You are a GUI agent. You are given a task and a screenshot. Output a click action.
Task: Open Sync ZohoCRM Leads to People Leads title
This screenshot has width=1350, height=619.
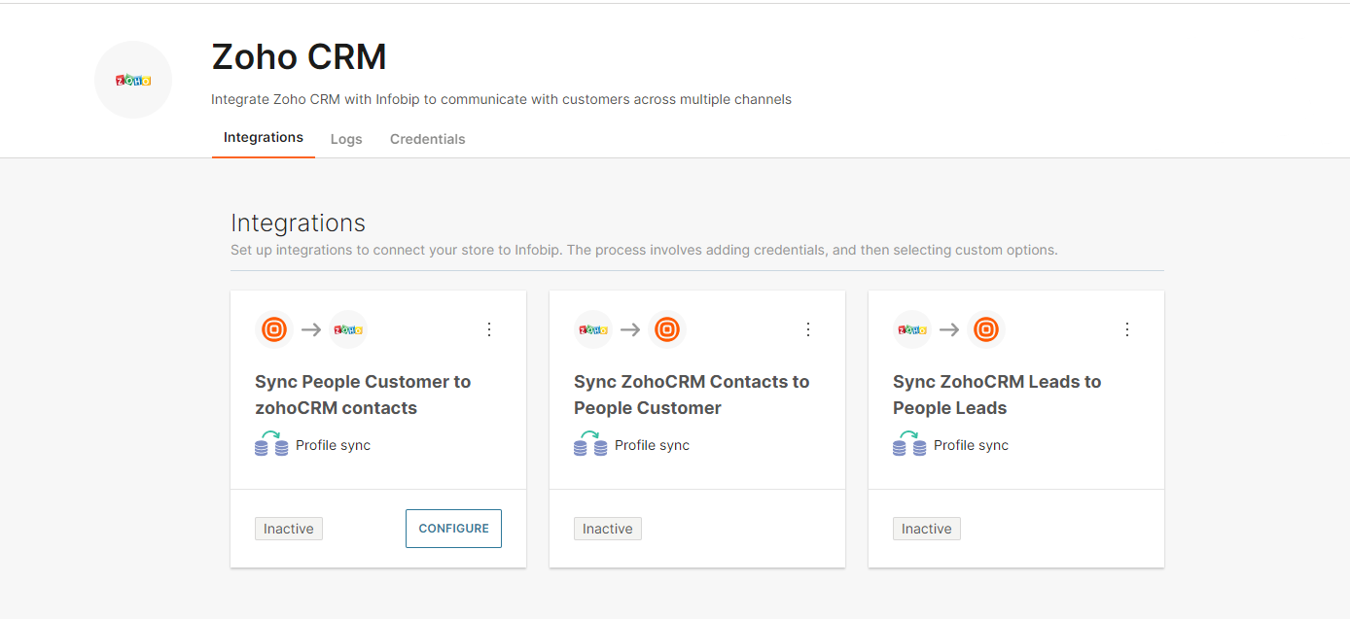(x=997, y=395)
